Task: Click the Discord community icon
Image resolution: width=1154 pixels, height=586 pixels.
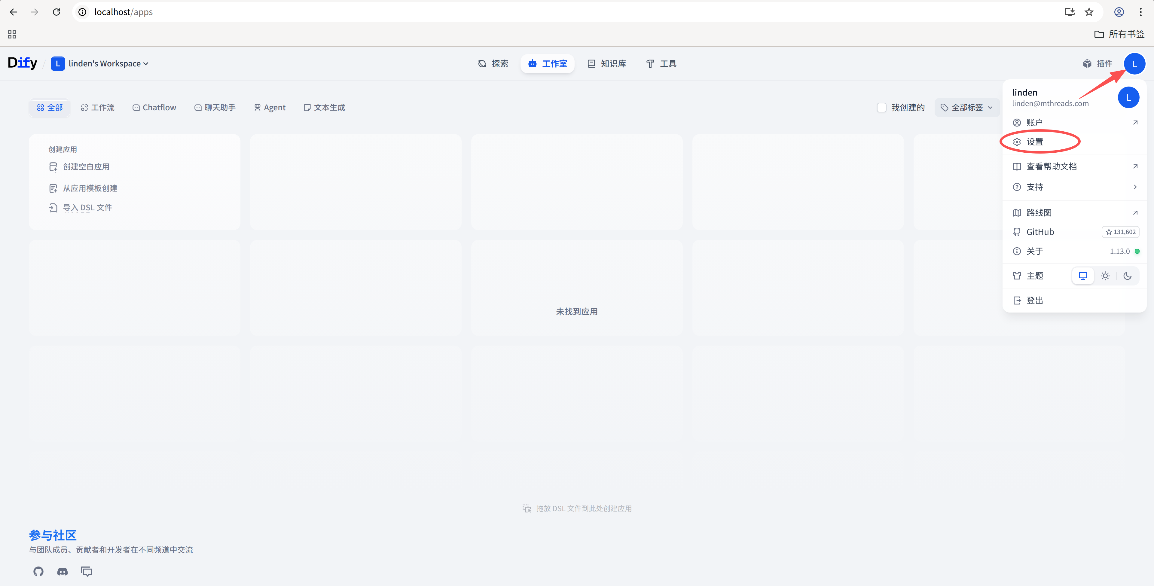Action: 63,571
